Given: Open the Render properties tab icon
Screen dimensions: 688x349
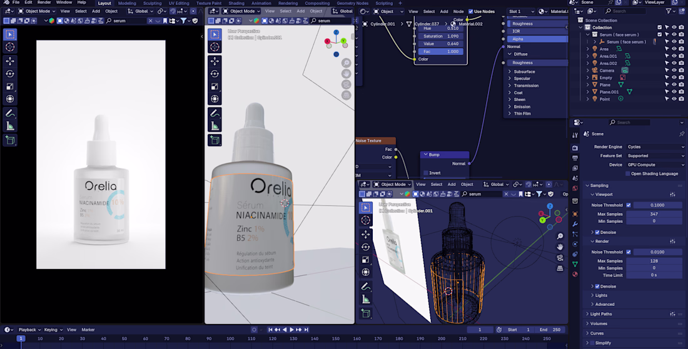Looking at the screenshot, I should [x=575, y=148].
